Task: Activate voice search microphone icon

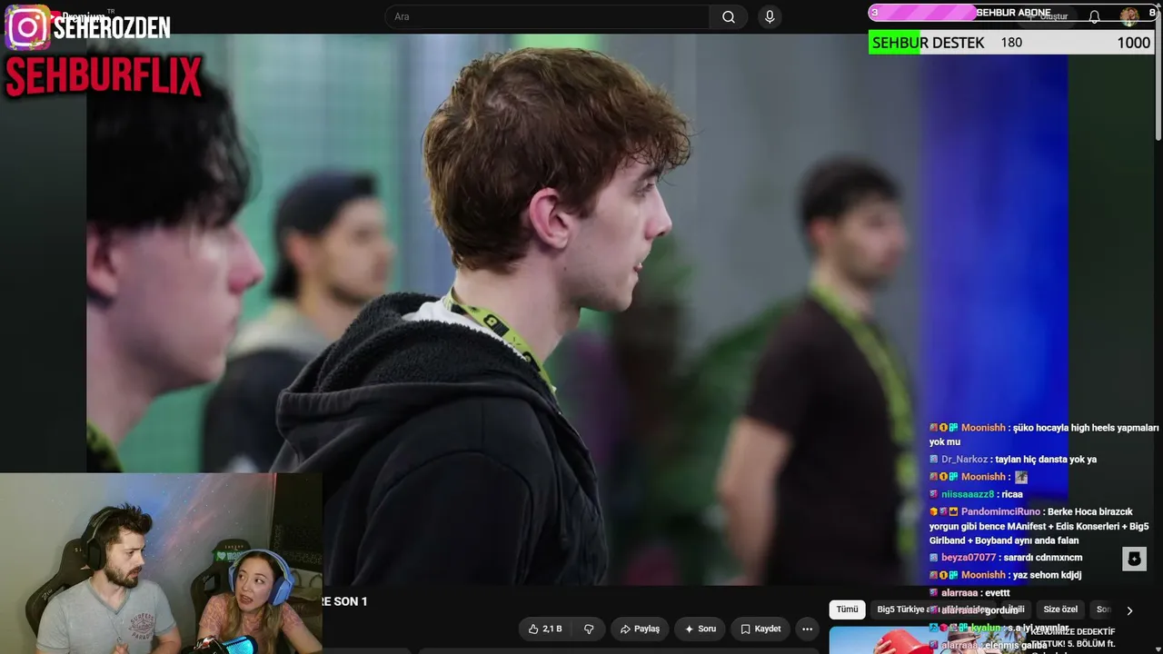Action: tap(770, 16)
